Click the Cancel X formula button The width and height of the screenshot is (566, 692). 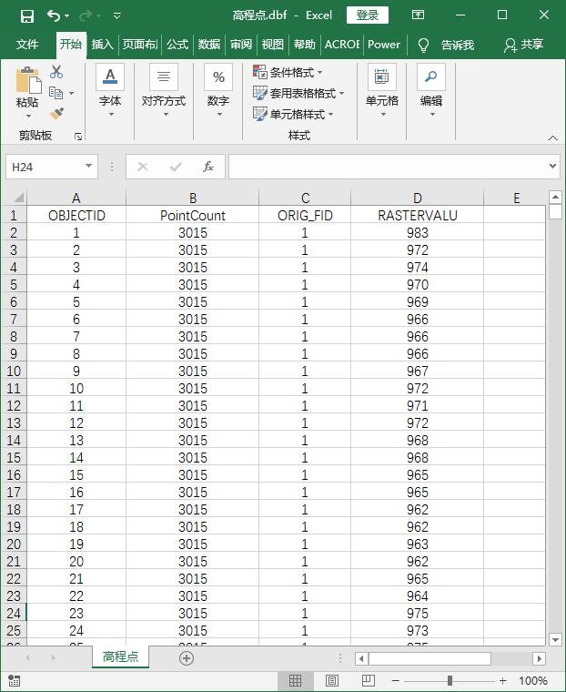[143, 167]
